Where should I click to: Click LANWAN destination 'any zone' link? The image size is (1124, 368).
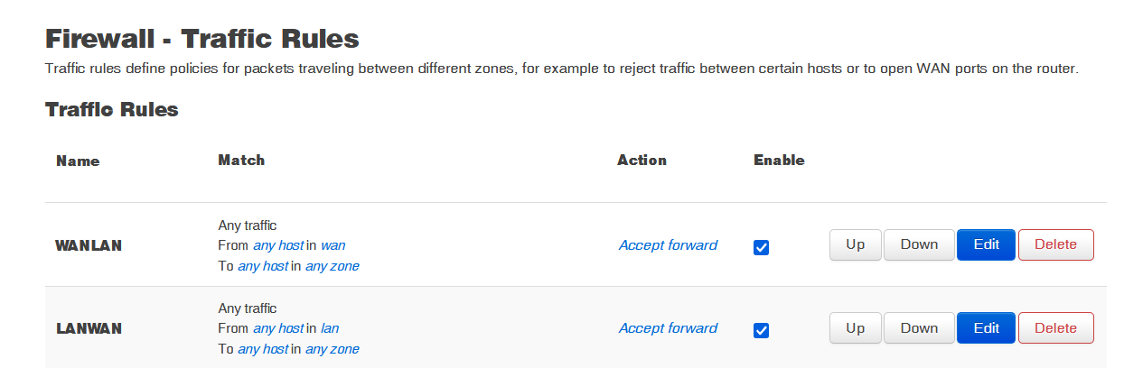[332, 349]
